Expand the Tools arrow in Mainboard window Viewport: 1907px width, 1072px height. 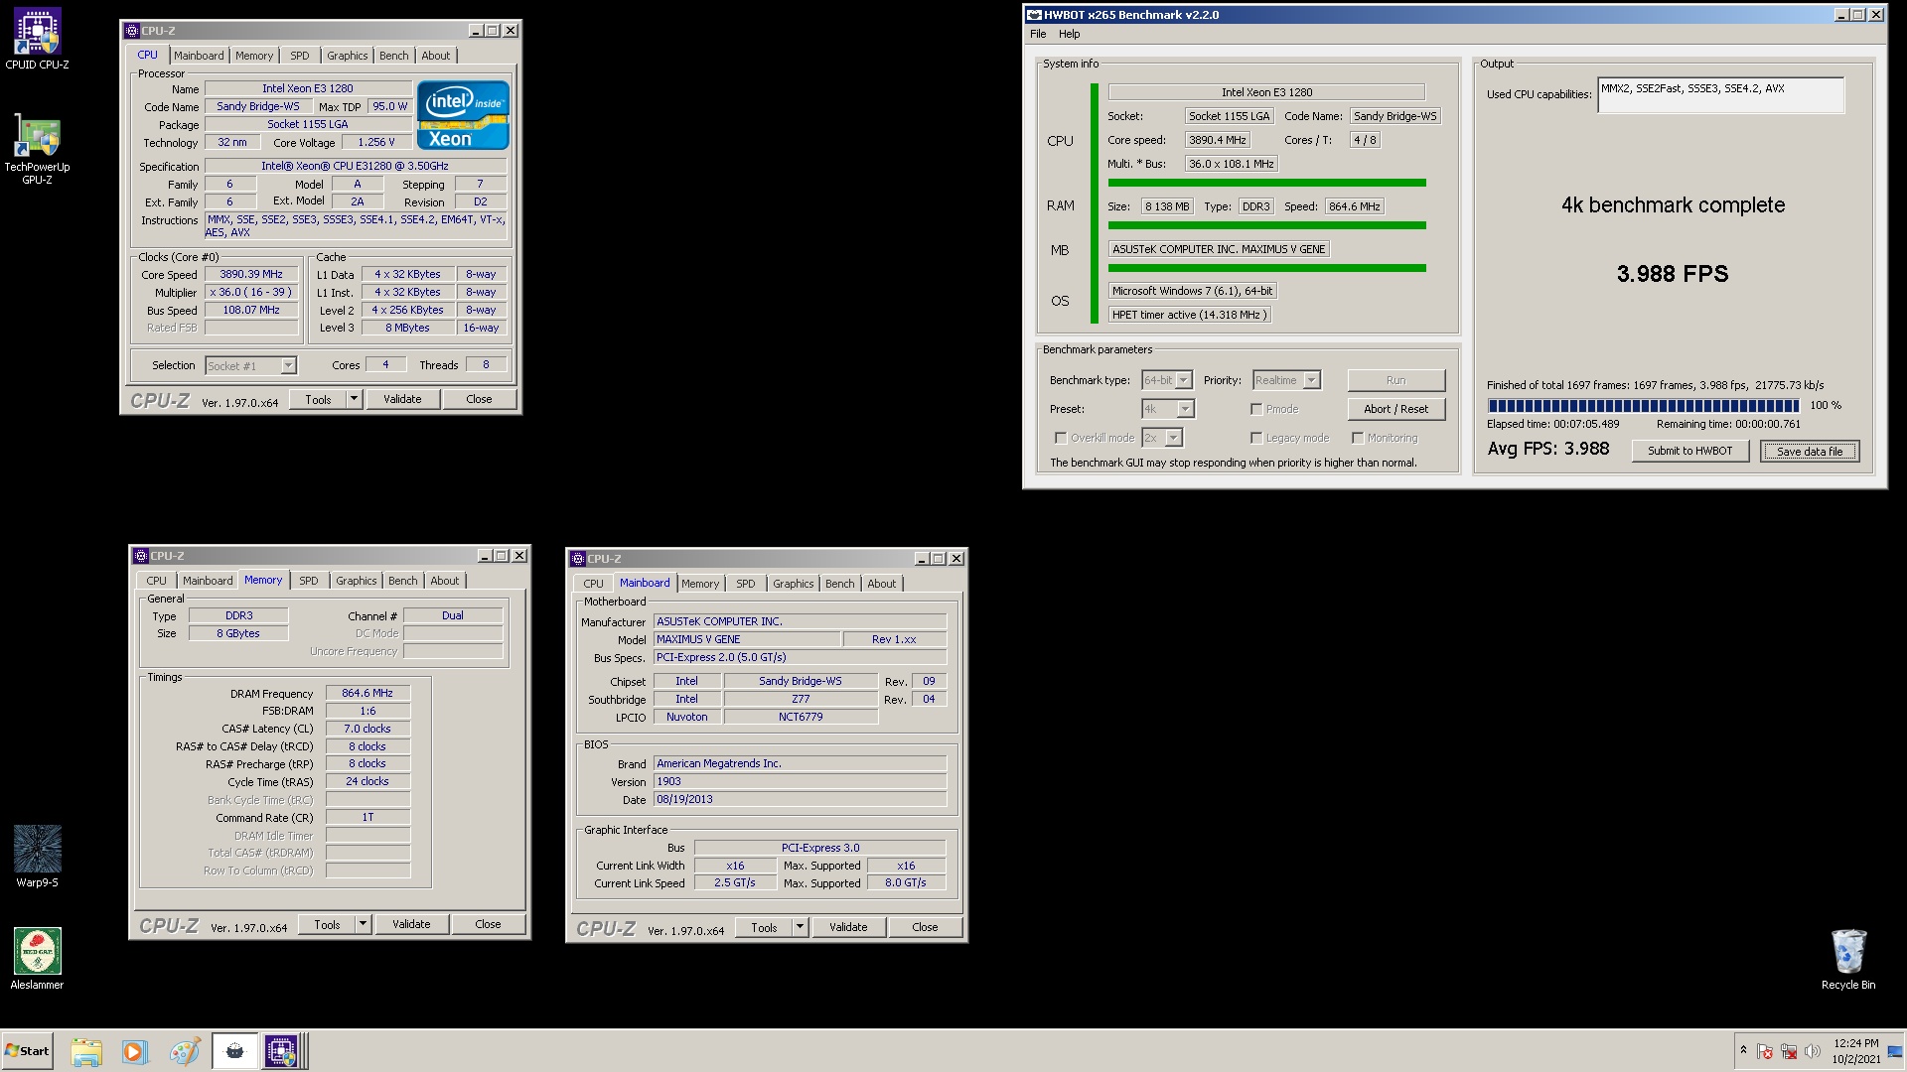[800, 927]
